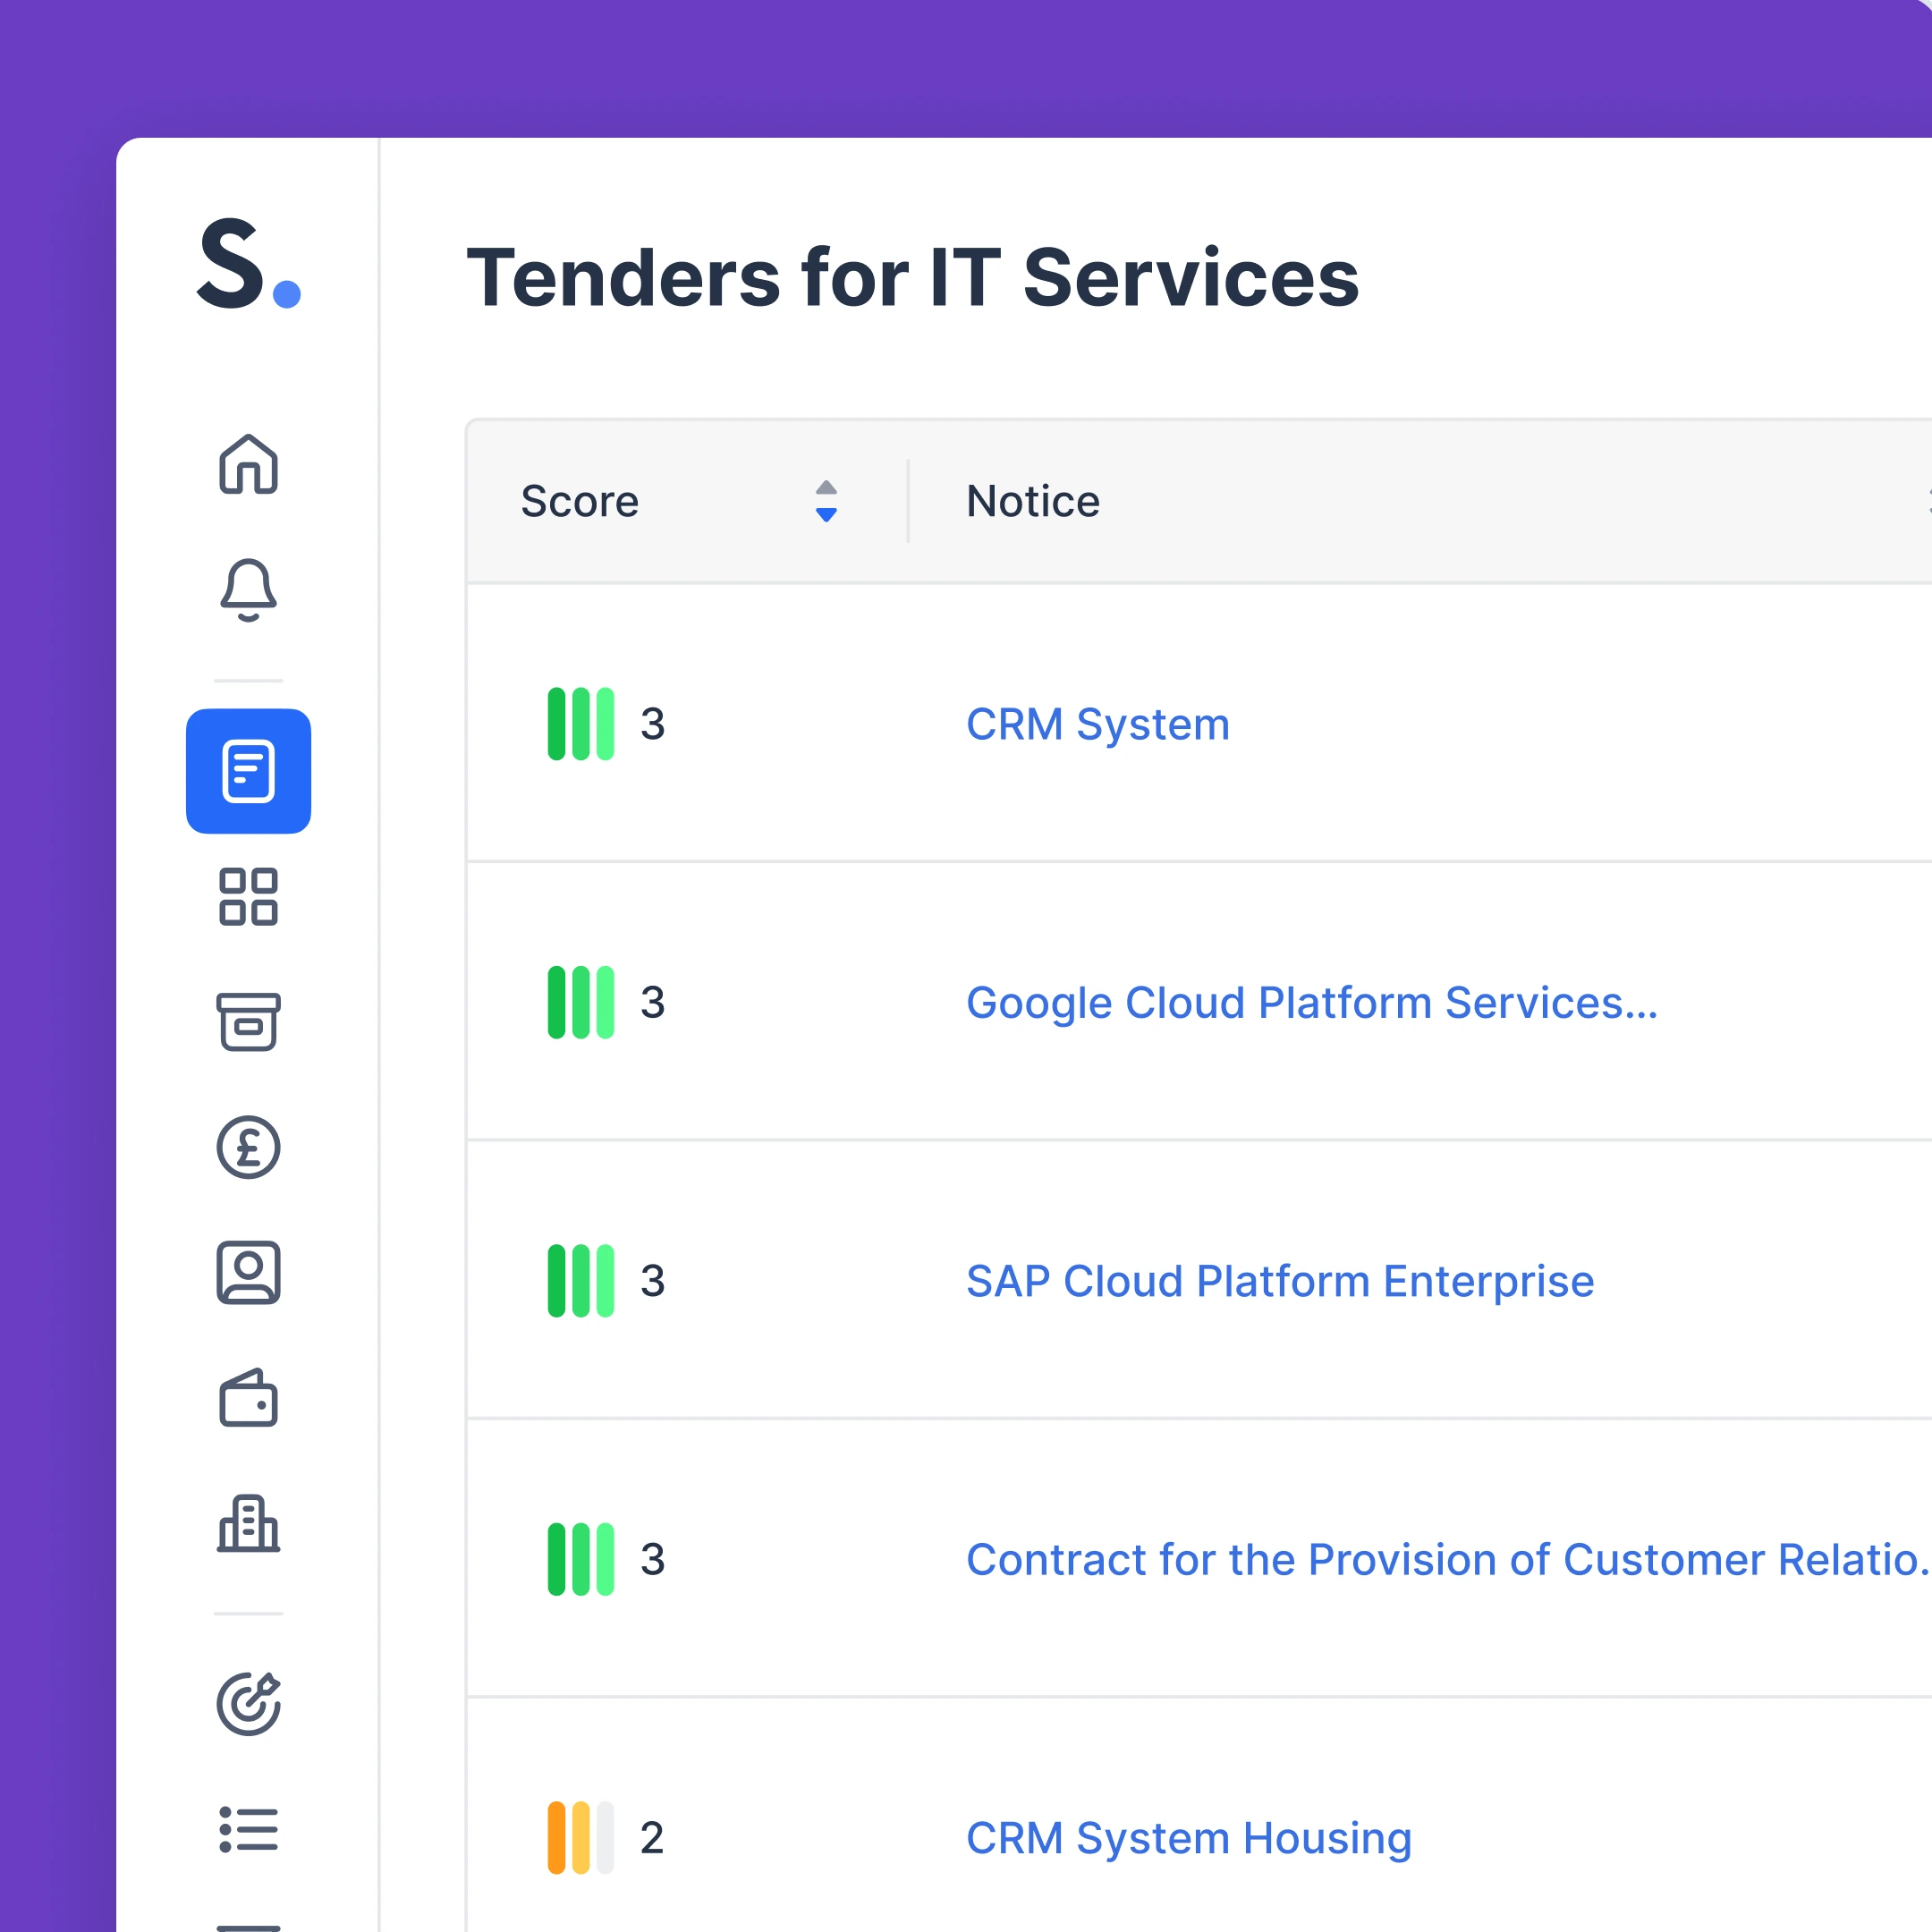Open Google Cloud Platform Services notice

(1312, 1002)
